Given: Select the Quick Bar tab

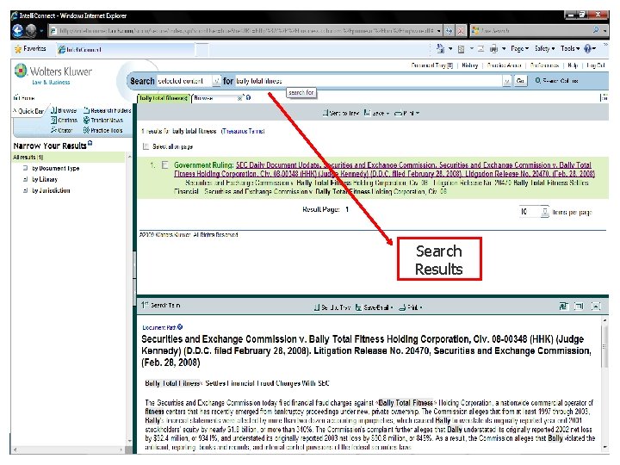Looking at the screenshot, I should (28, 111).
